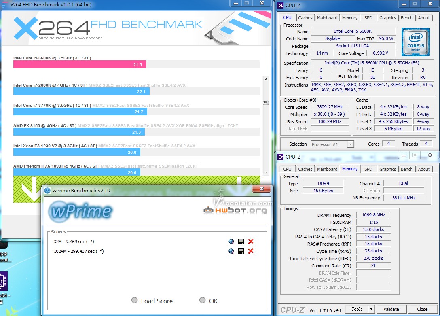
Task: Click the wPrime logo
Action: (x=80, y=211)
